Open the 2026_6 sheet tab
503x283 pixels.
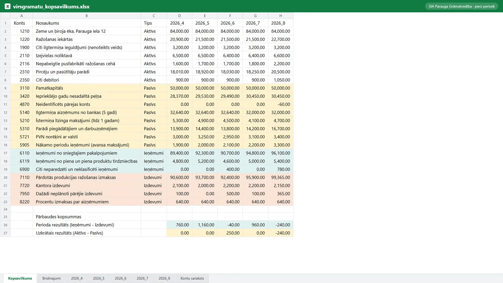click(x=120, y=278)
